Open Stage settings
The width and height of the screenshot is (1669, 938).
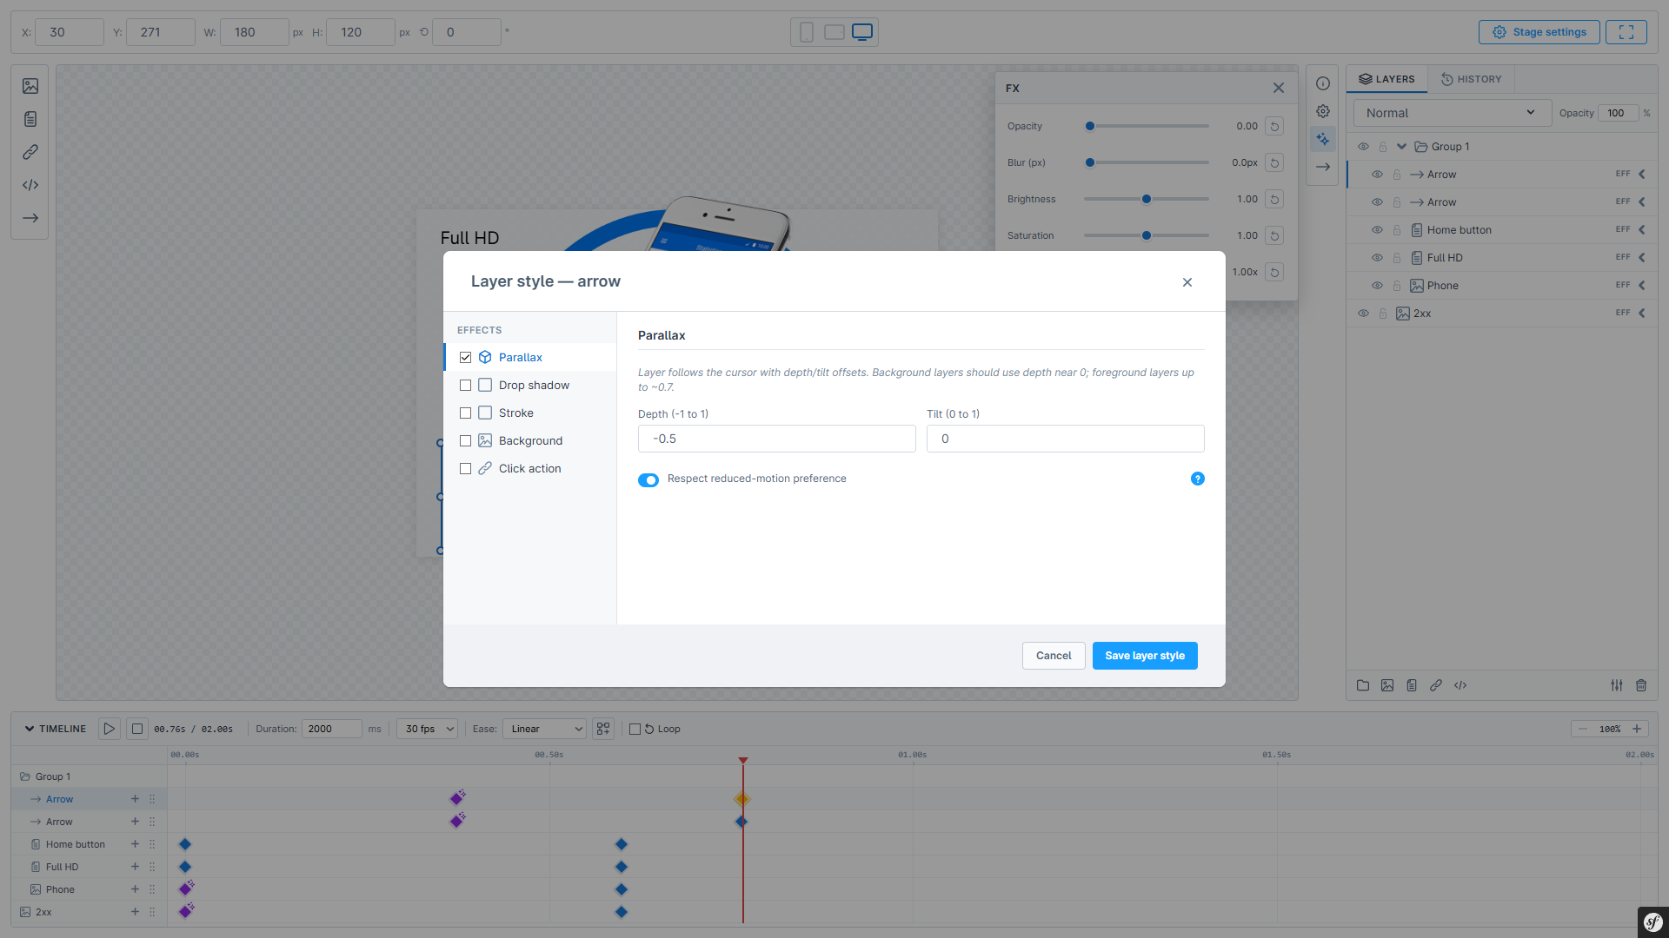coord(1539,32)
